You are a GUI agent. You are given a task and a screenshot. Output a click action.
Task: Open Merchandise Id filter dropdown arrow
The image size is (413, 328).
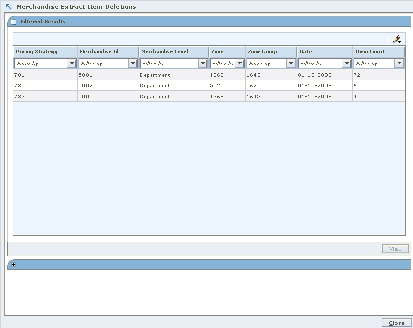tap(133, 63)
